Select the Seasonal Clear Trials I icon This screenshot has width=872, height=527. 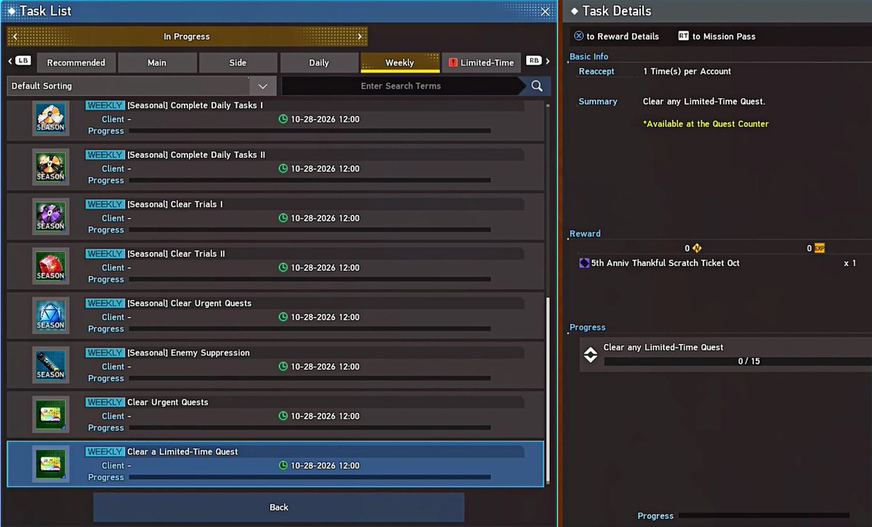[51, 217]
